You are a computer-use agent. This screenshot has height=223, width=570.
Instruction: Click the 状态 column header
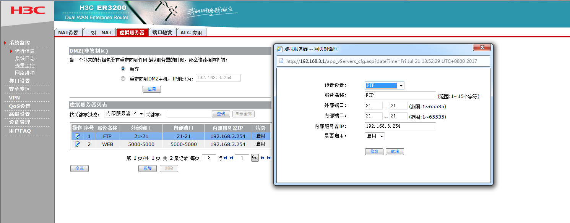[261, 128]
